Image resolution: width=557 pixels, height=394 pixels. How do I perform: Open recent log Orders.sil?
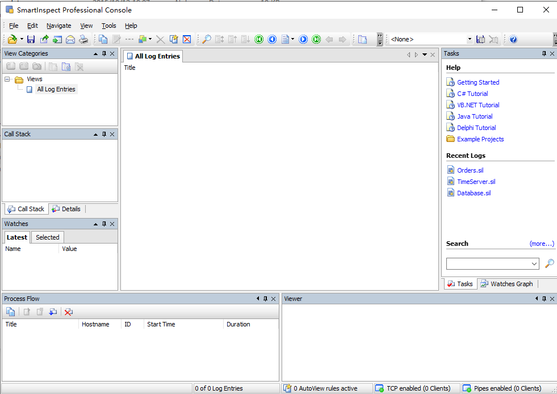click(470, 170)
